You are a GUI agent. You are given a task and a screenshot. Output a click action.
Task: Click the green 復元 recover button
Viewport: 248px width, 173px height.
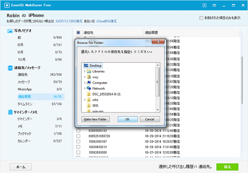pos(227,167)
